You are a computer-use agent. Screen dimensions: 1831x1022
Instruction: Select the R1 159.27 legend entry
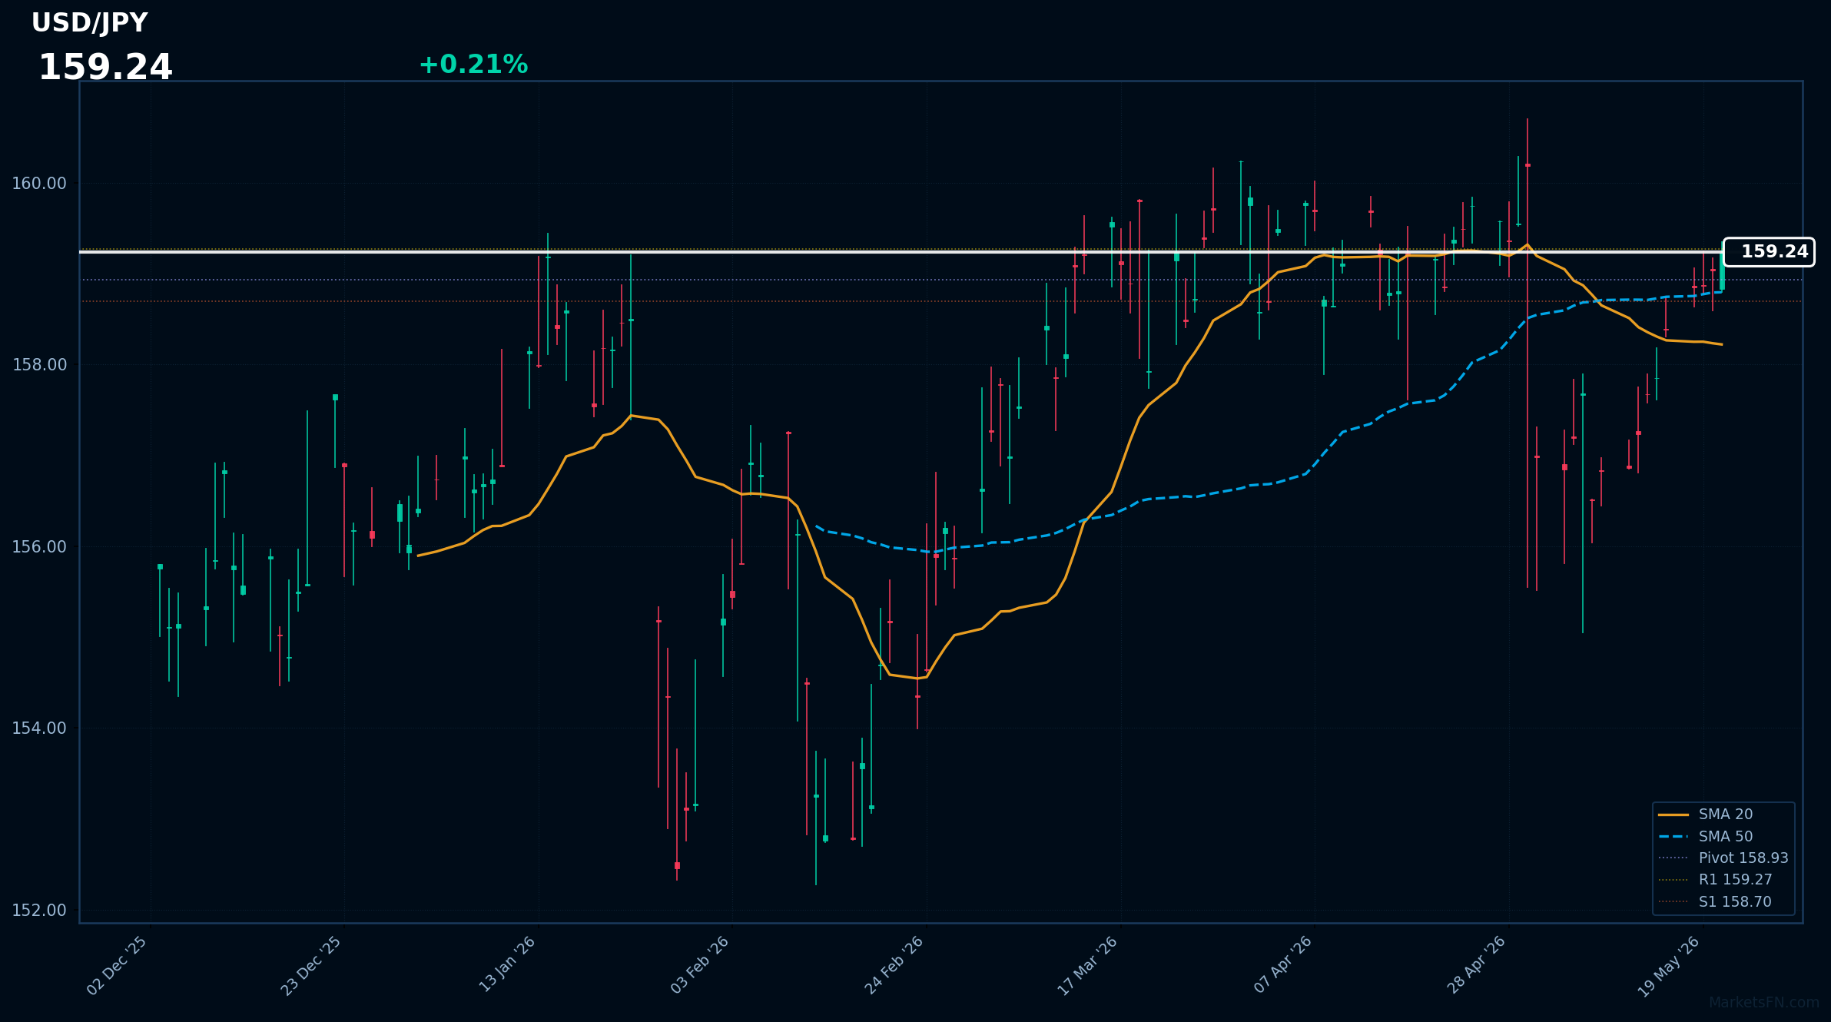1715,880
